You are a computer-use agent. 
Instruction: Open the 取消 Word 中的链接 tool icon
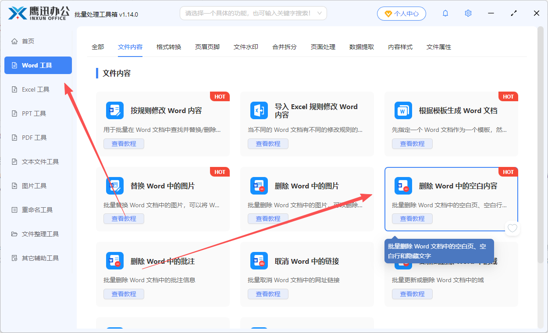tap(259, 261)
